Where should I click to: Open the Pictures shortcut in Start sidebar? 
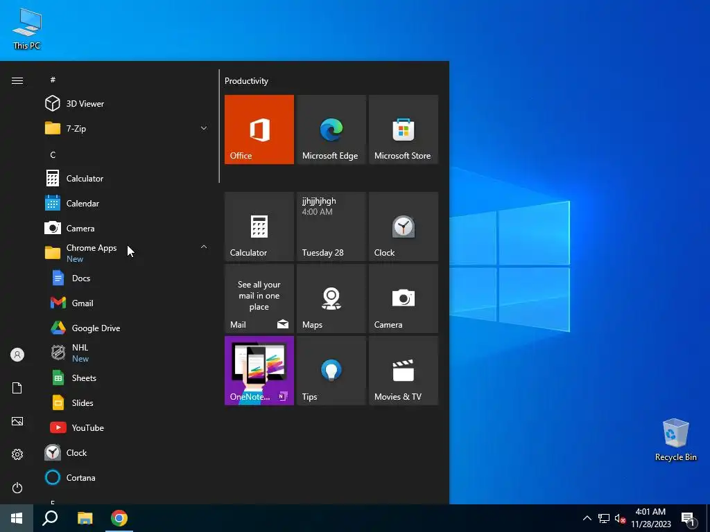[17, 421]
